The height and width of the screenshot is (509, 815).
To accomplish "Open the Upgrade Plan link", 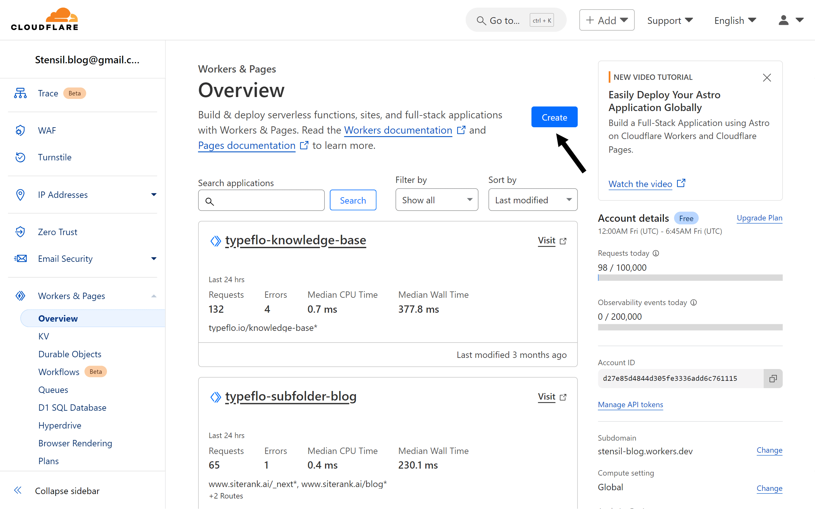I will point(759,218).
